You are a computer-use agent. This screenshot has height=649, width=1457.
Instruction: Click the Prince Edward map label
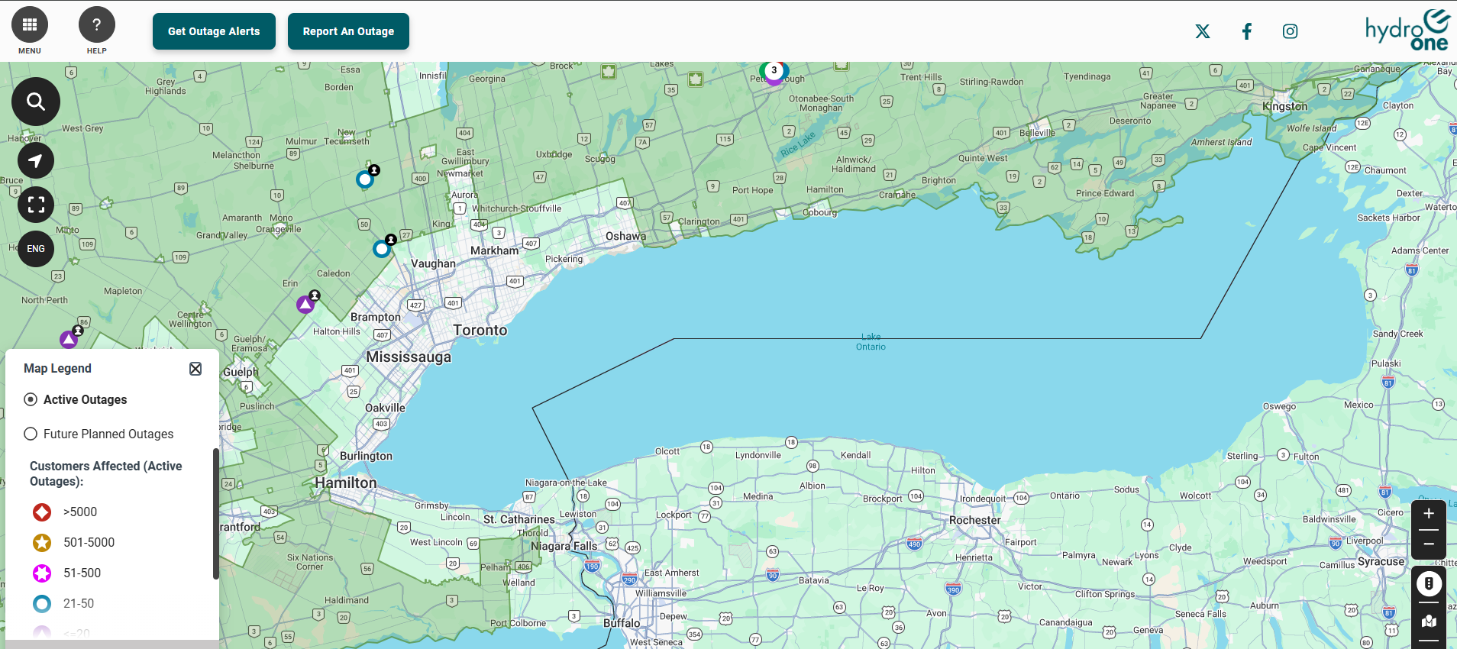pyautogui.click(x=1104, y=193)
